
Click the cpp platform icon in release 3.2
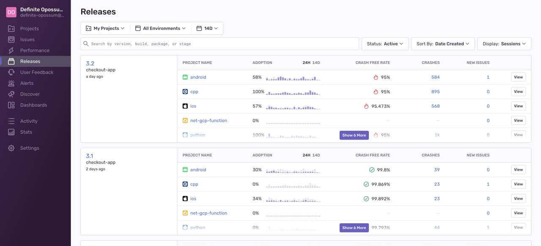click(x=185, y=92)
